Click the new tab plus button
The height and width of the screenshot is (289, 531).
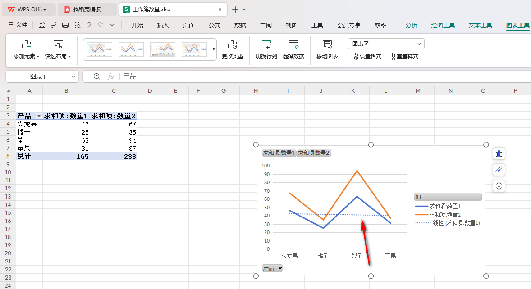235,9
